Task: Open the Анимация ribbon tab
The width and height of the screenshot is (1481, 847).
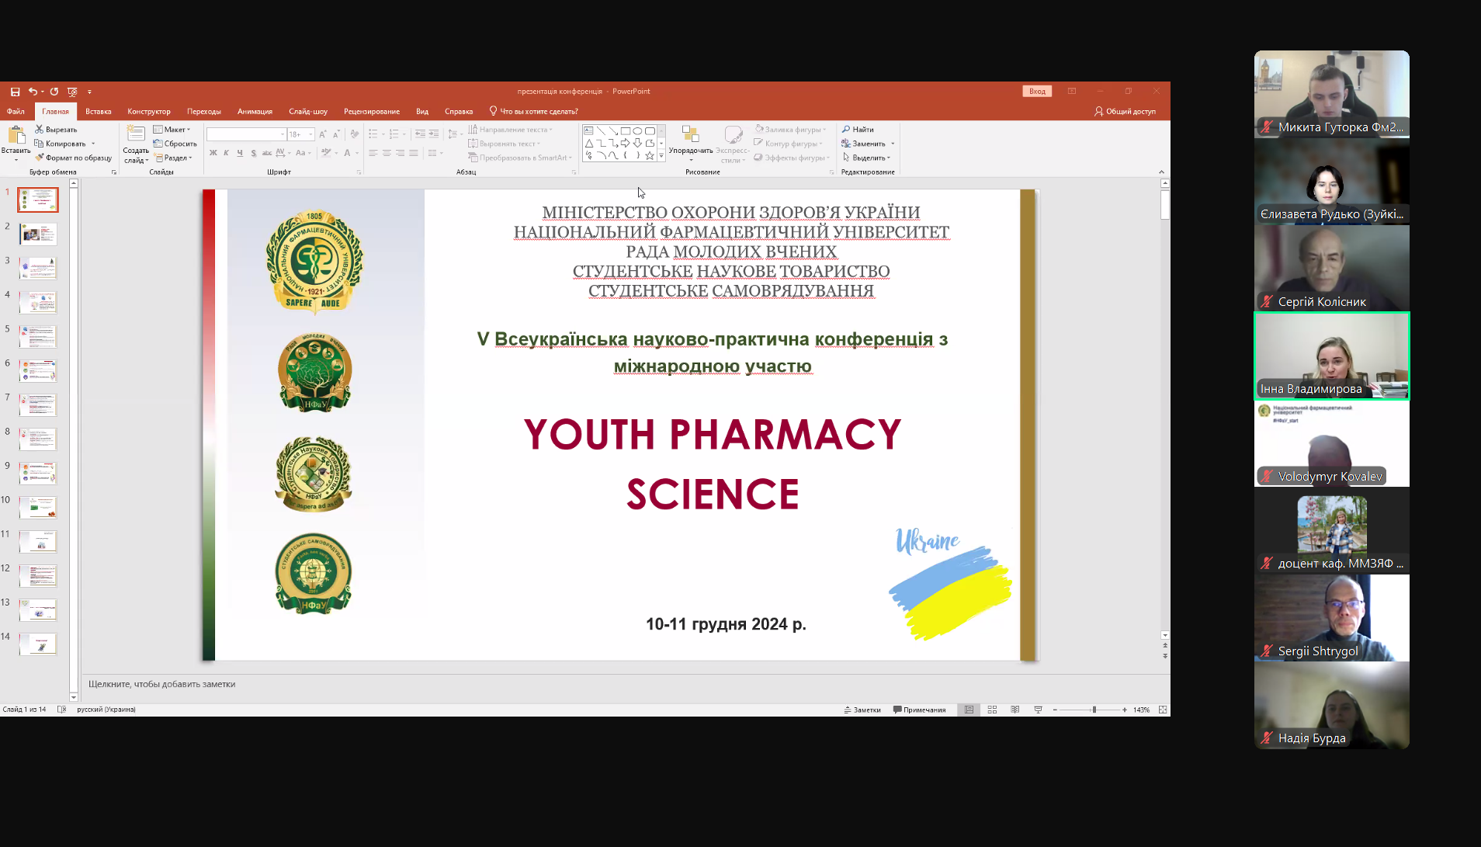Action: click(255, 112)
